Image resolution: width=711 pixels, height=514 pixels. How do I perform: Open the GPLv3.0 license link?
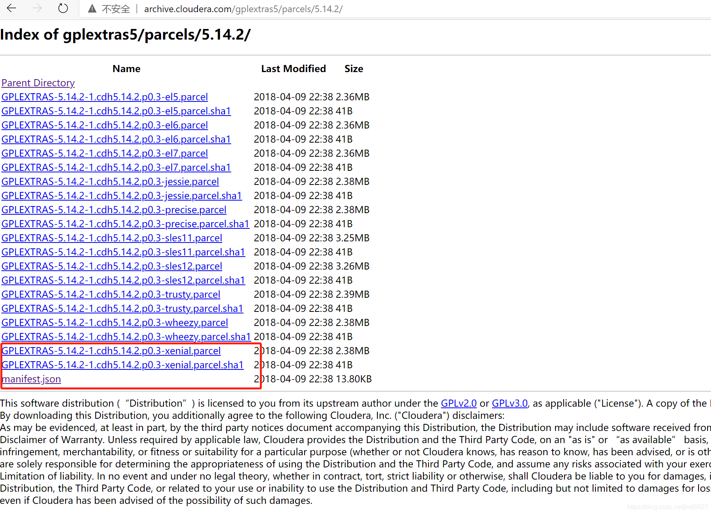pyautogui.click(x=510, y=404)
